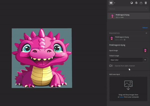Select the PinkDragon2-8.png layer name in the list
The height and width of the screenshot is (106, 150).
(x=122, y=15)
